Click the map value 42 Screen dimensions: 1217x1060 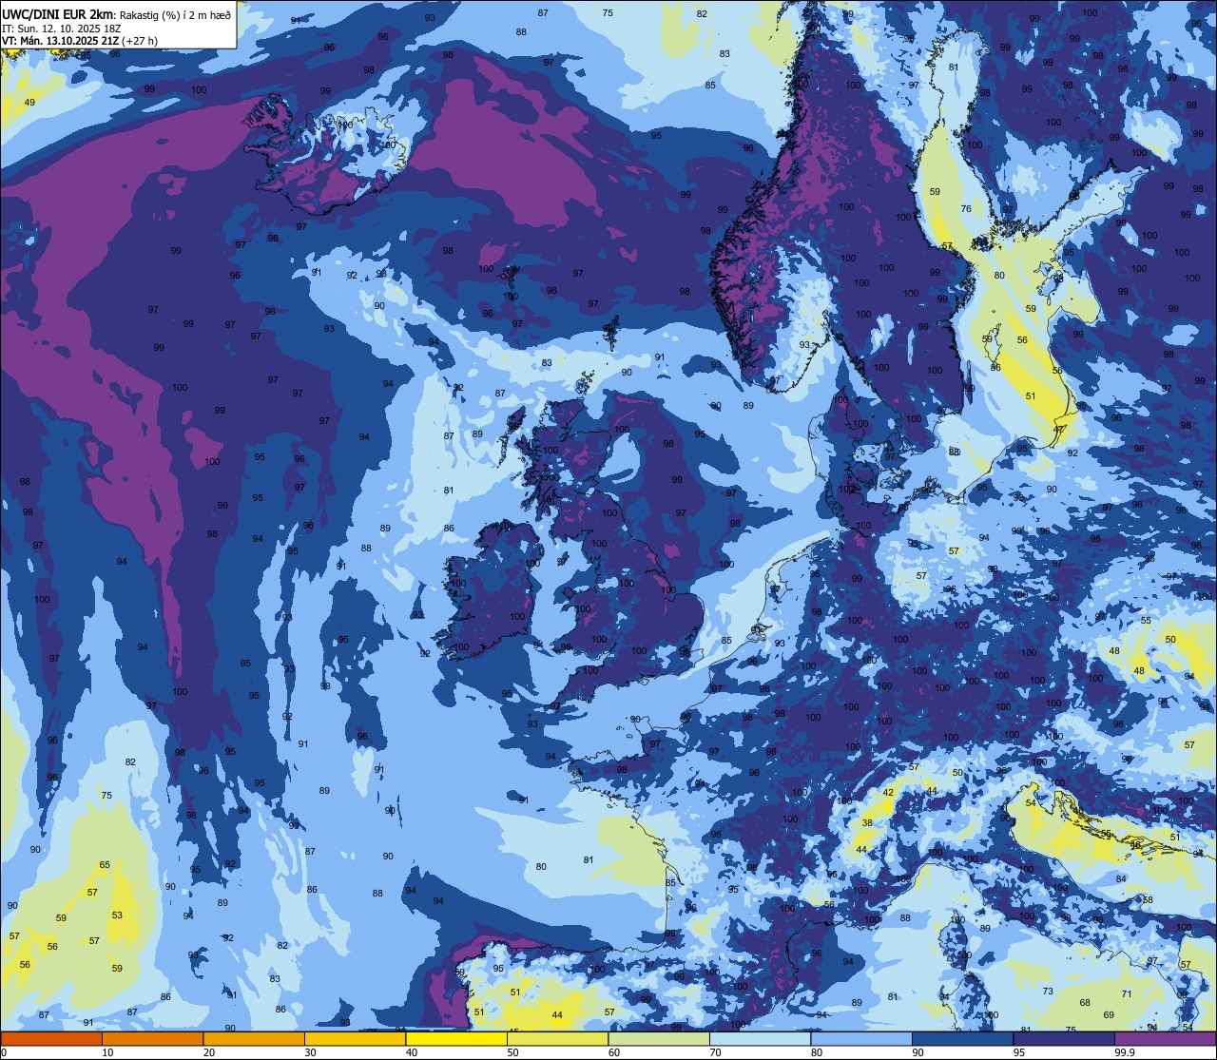pos(888,793)
